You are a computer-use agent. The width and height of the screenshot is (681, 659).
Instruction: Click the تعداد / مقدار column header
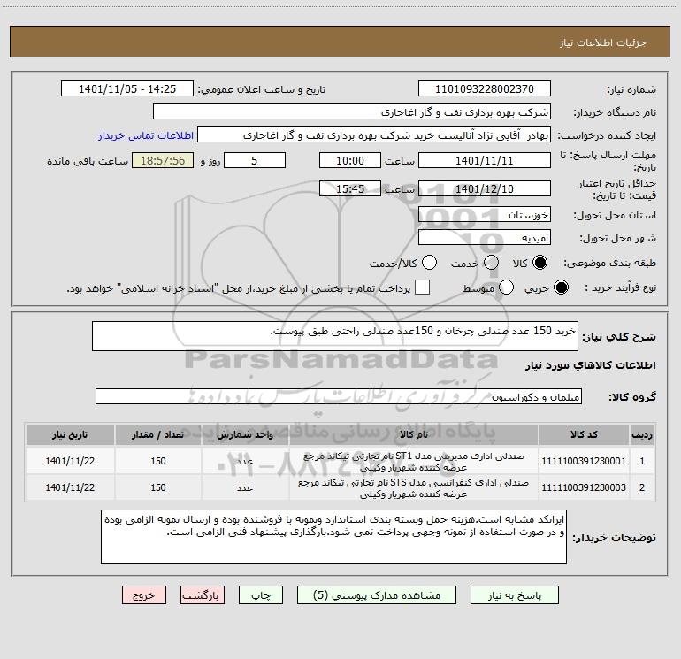(158, 435)
